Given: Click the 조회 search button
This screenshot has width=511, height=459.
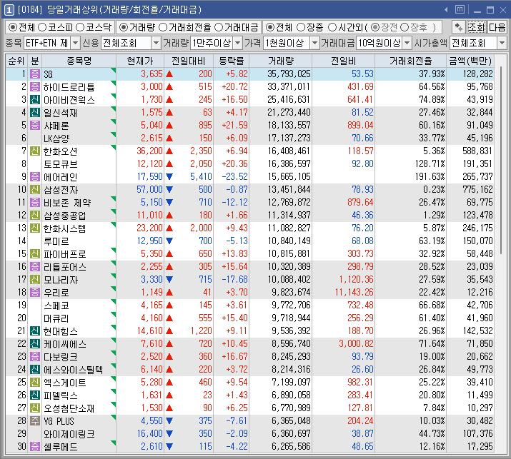Looking at the screenshot, I should point(476,27).
